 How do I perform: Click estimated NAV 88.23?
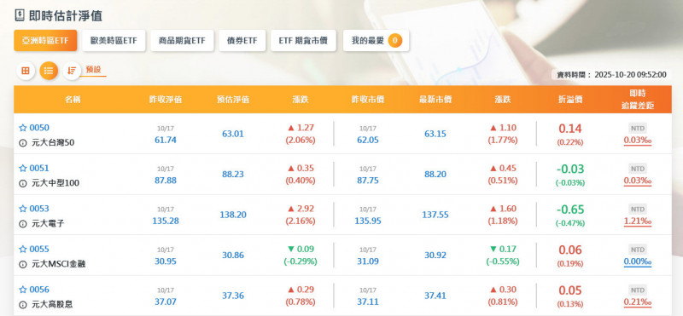pyautogui.click(x=233, y=175)
